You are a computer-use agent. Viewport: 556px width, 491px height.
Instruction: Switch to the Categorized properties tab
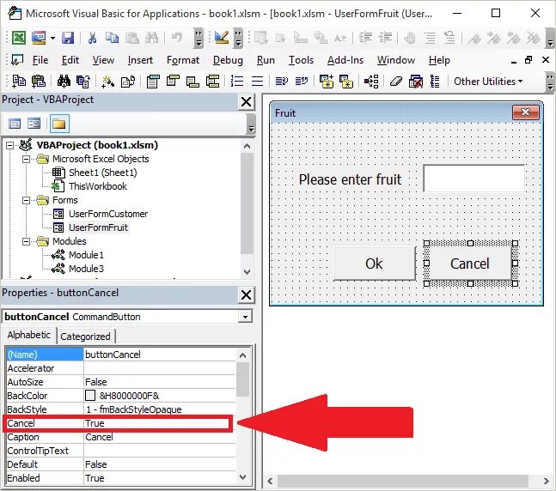click(85, 336)
